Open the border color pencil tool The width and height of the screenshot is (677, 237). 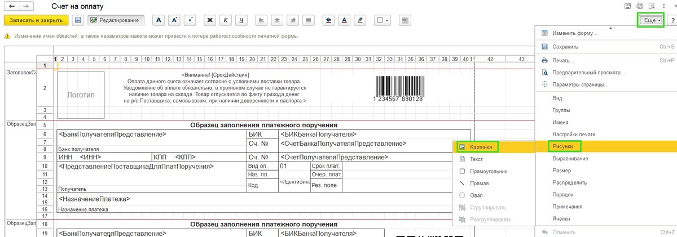point(361,20)
